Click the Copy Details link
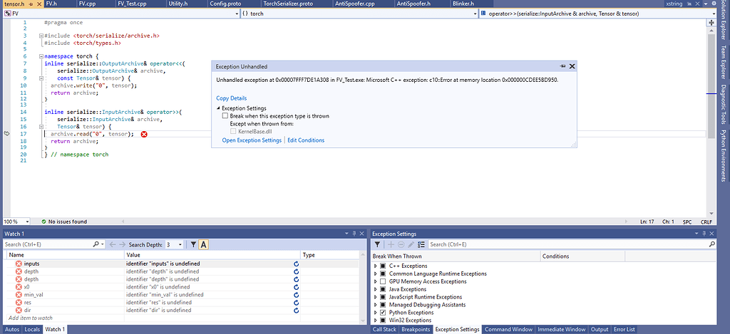 [x=232, y=98]
